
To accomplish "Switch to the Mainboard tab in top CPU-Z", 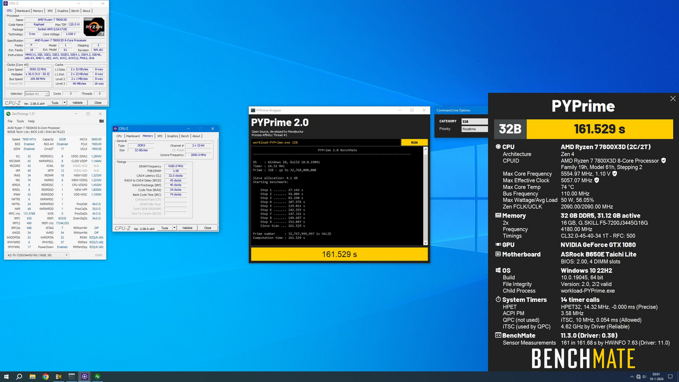I will coord(23,11).
